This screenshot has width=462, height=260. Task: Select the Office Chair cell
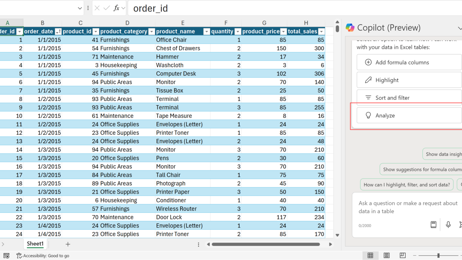(x=183, y=40)
